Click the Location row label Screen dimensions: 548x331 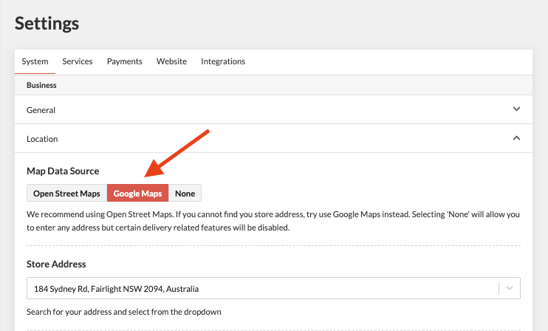pyautogui.click(x=42, y=139)
